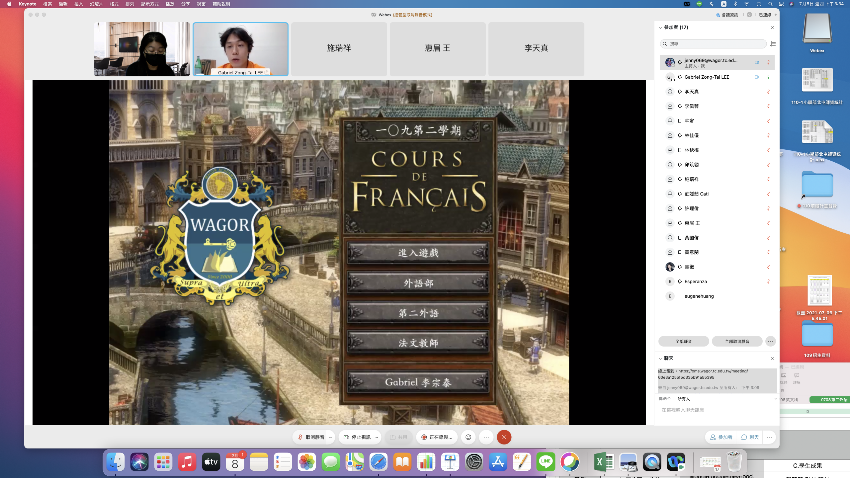The height and width of the screenshot is (478, 850).
Task: Click the red leave meeting button
Action: coord(504,437)
